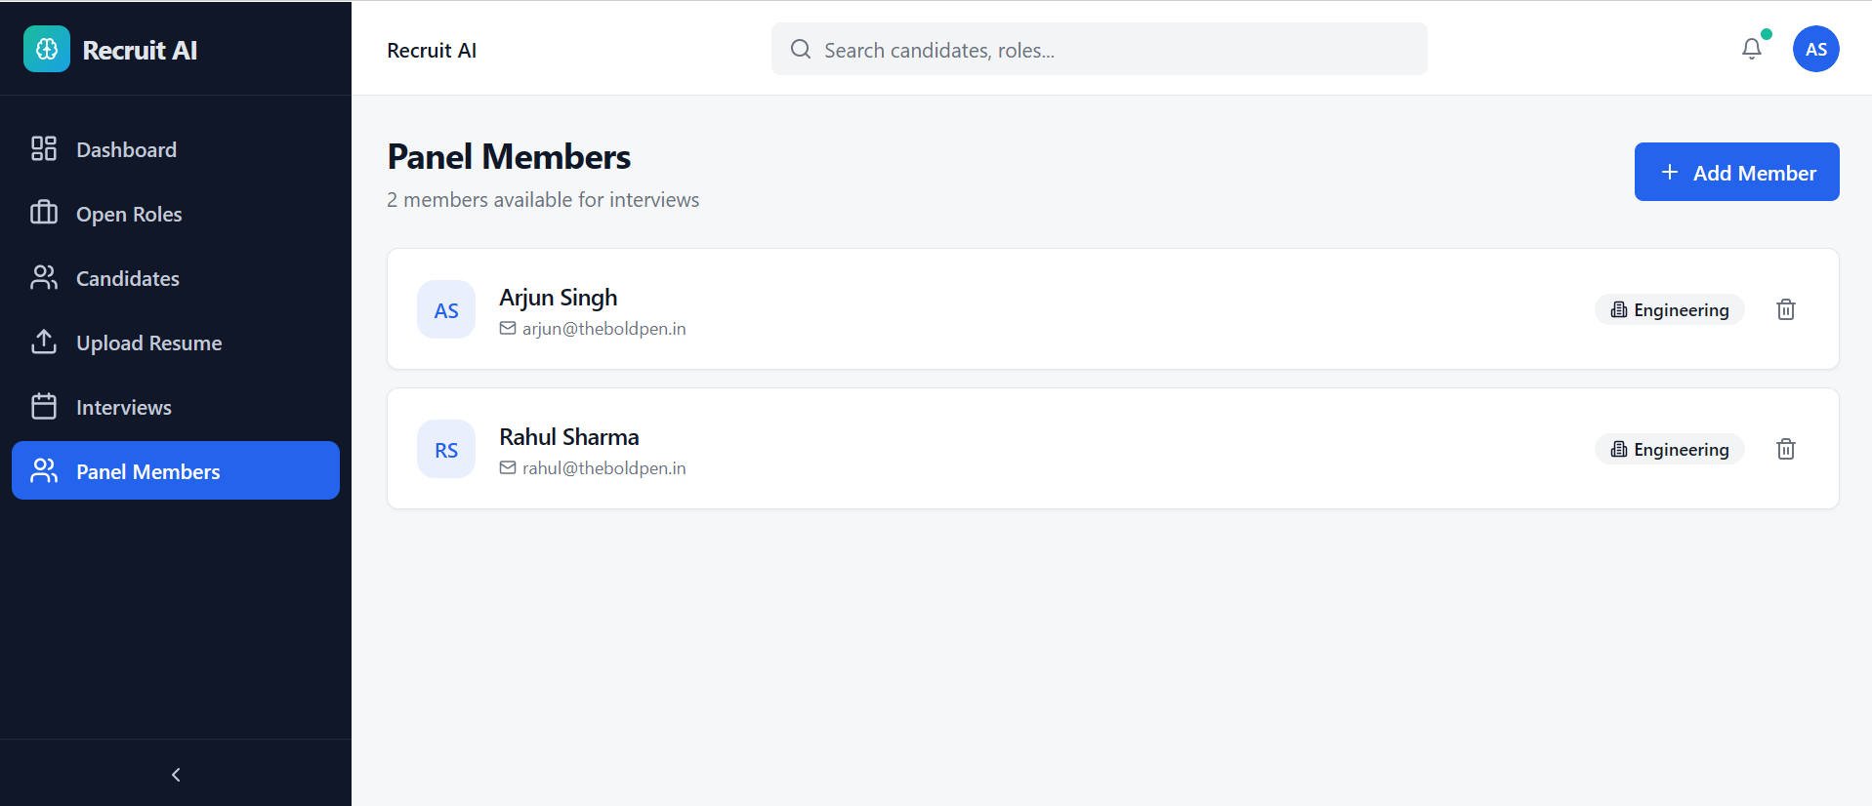Select Panel Members sidebar item
Screen dimensions: 1872x806
(x=147, y=472)
